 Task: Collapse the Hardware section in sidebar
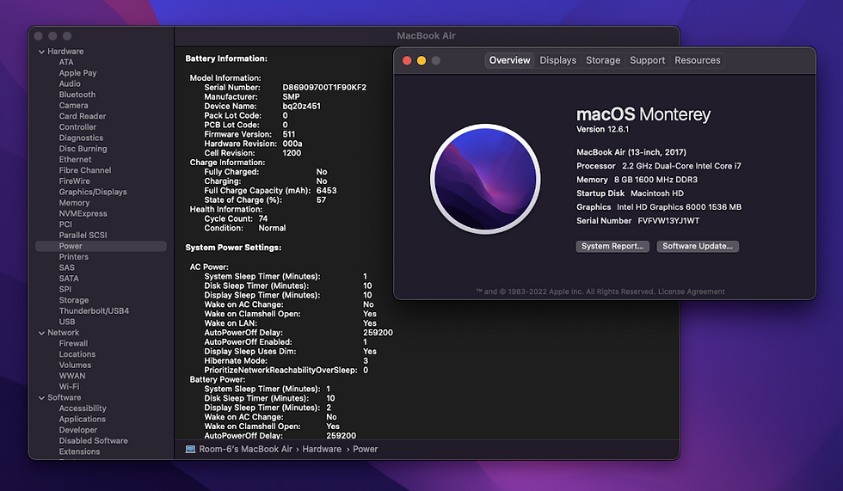click(41, 52)
